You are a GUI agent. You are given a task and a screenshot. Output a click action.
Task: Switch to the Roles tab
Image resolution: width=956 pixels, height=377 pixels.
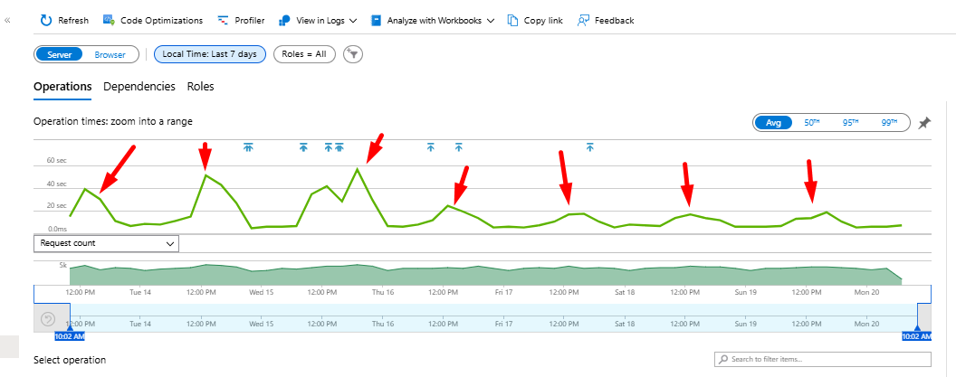click(201, 87)
